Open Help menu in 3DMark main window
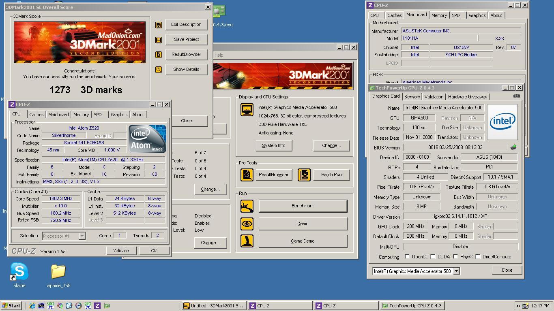 pos(219,55)
